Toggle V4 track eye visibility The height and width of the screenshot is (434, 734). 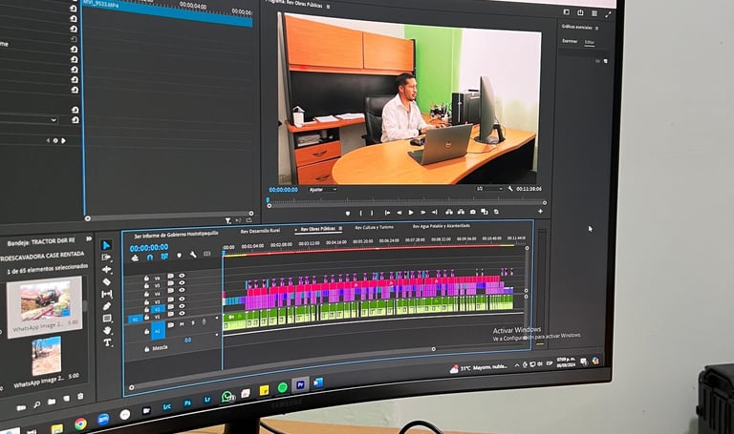tap(182, 291)
